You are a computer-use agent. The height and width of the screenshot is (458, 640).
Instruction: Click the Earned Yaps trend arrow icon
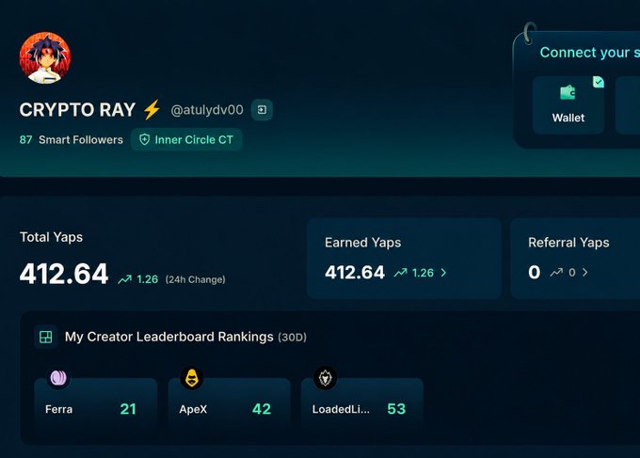pos(400,273)
